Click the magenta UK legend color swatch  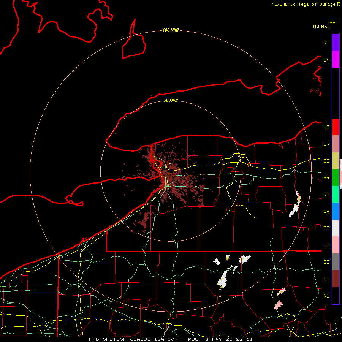336,60
